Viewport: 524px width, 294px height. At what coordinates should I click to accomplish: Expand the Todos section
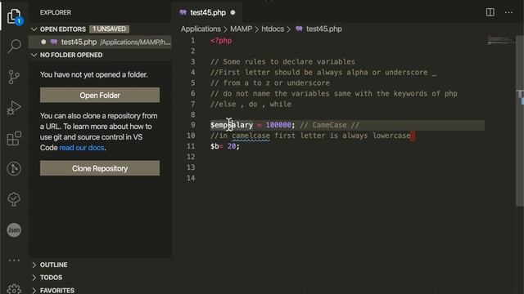(x=34, y=278)
